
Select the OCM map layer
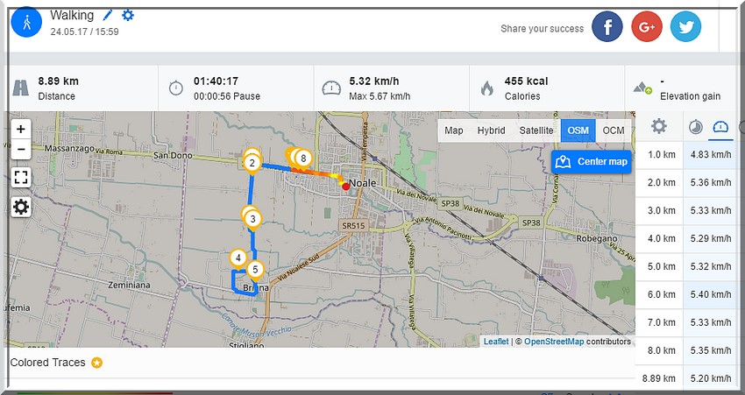(614, 130)
